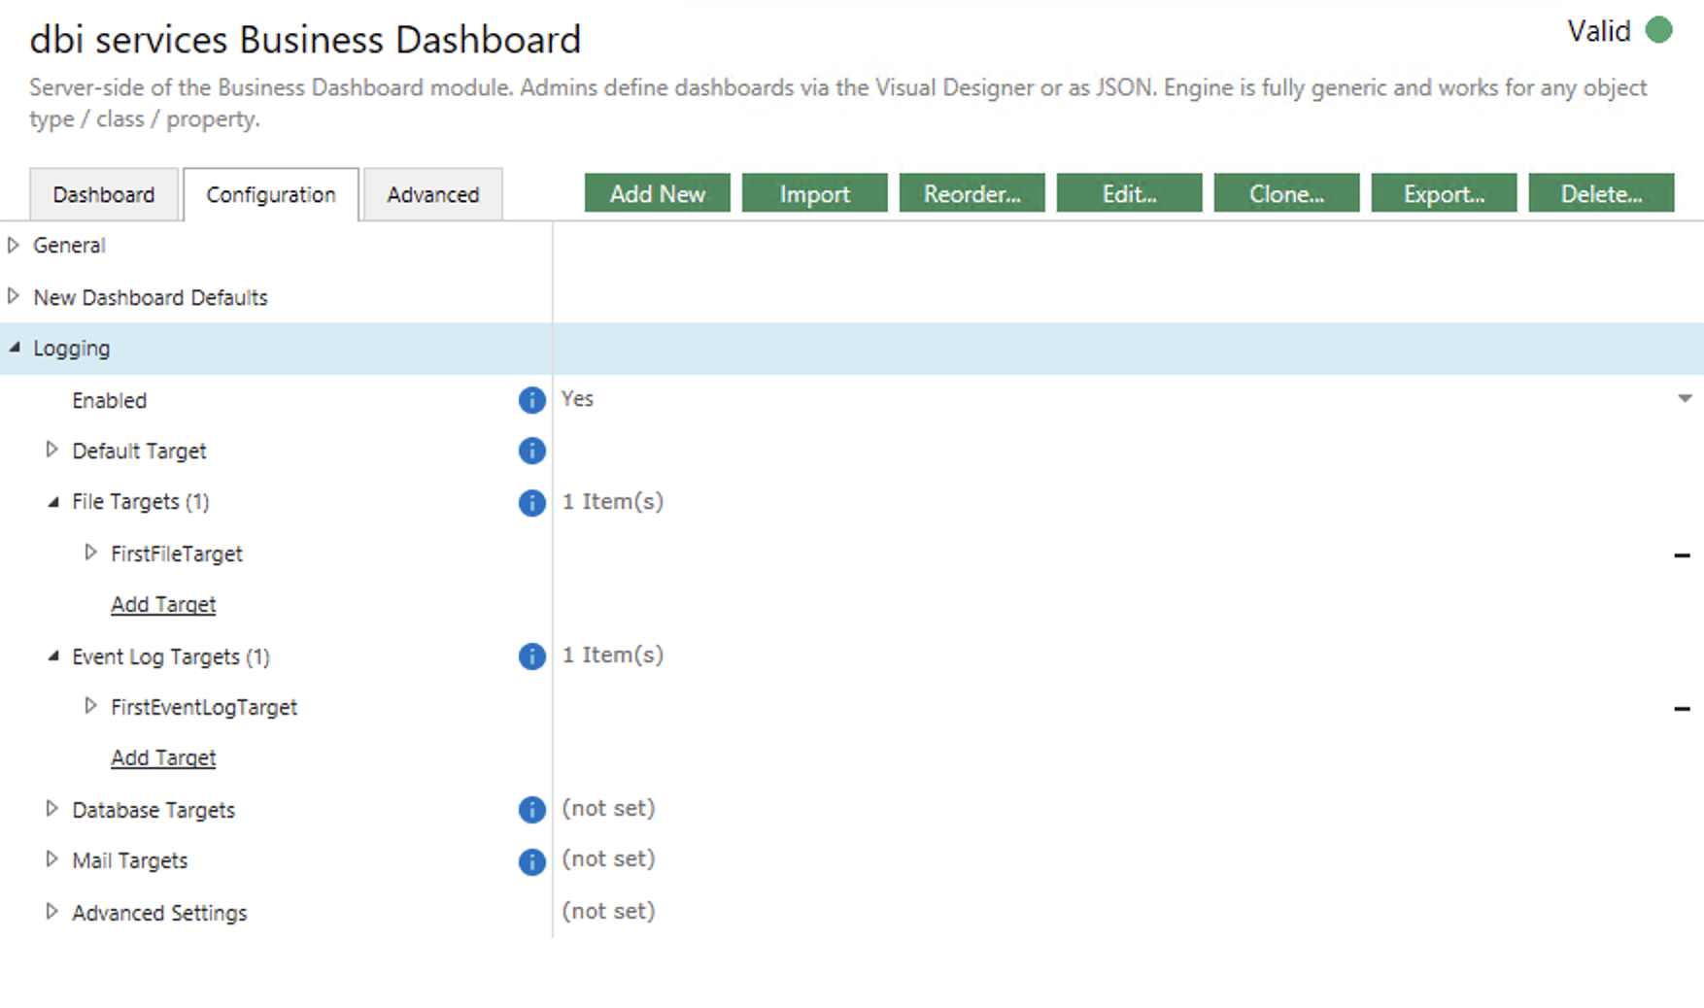Select the FirstEventLogTarget label
Image resolution: width=1704 pixels, height=1008 pixels.
point(204,707)
